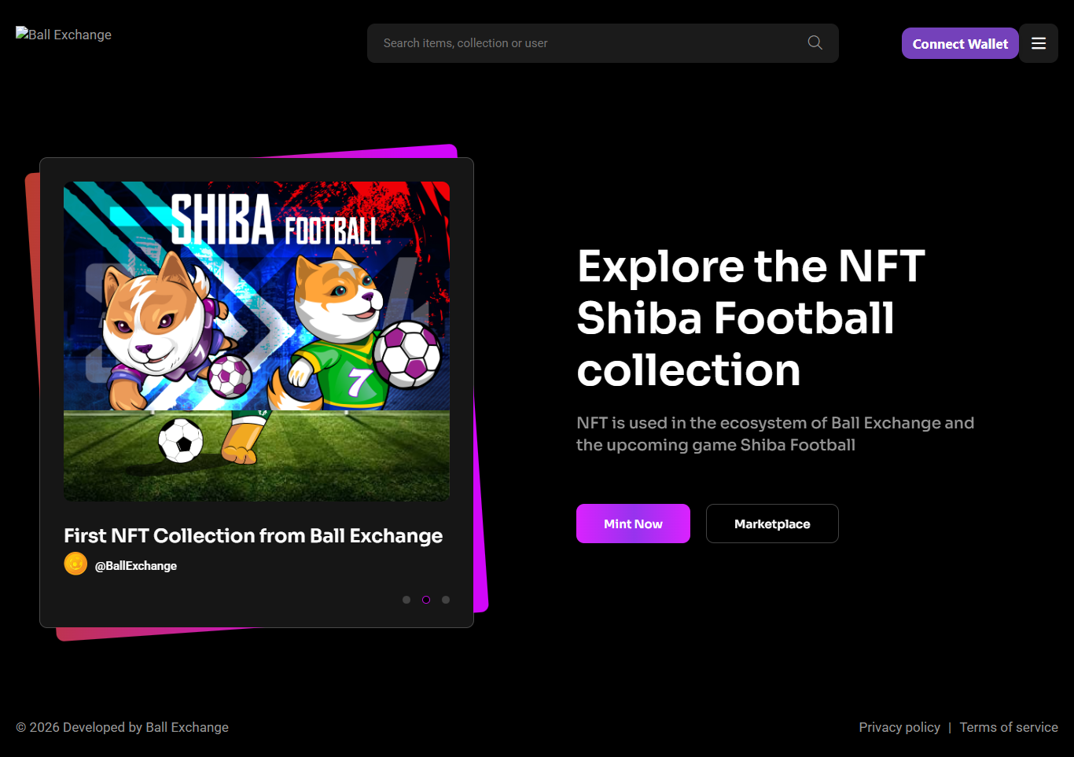Image resolution: width=1074 pixels, height=757 pixels.
Task: Click the First NFT Collection card title
Action: (253, 536)
